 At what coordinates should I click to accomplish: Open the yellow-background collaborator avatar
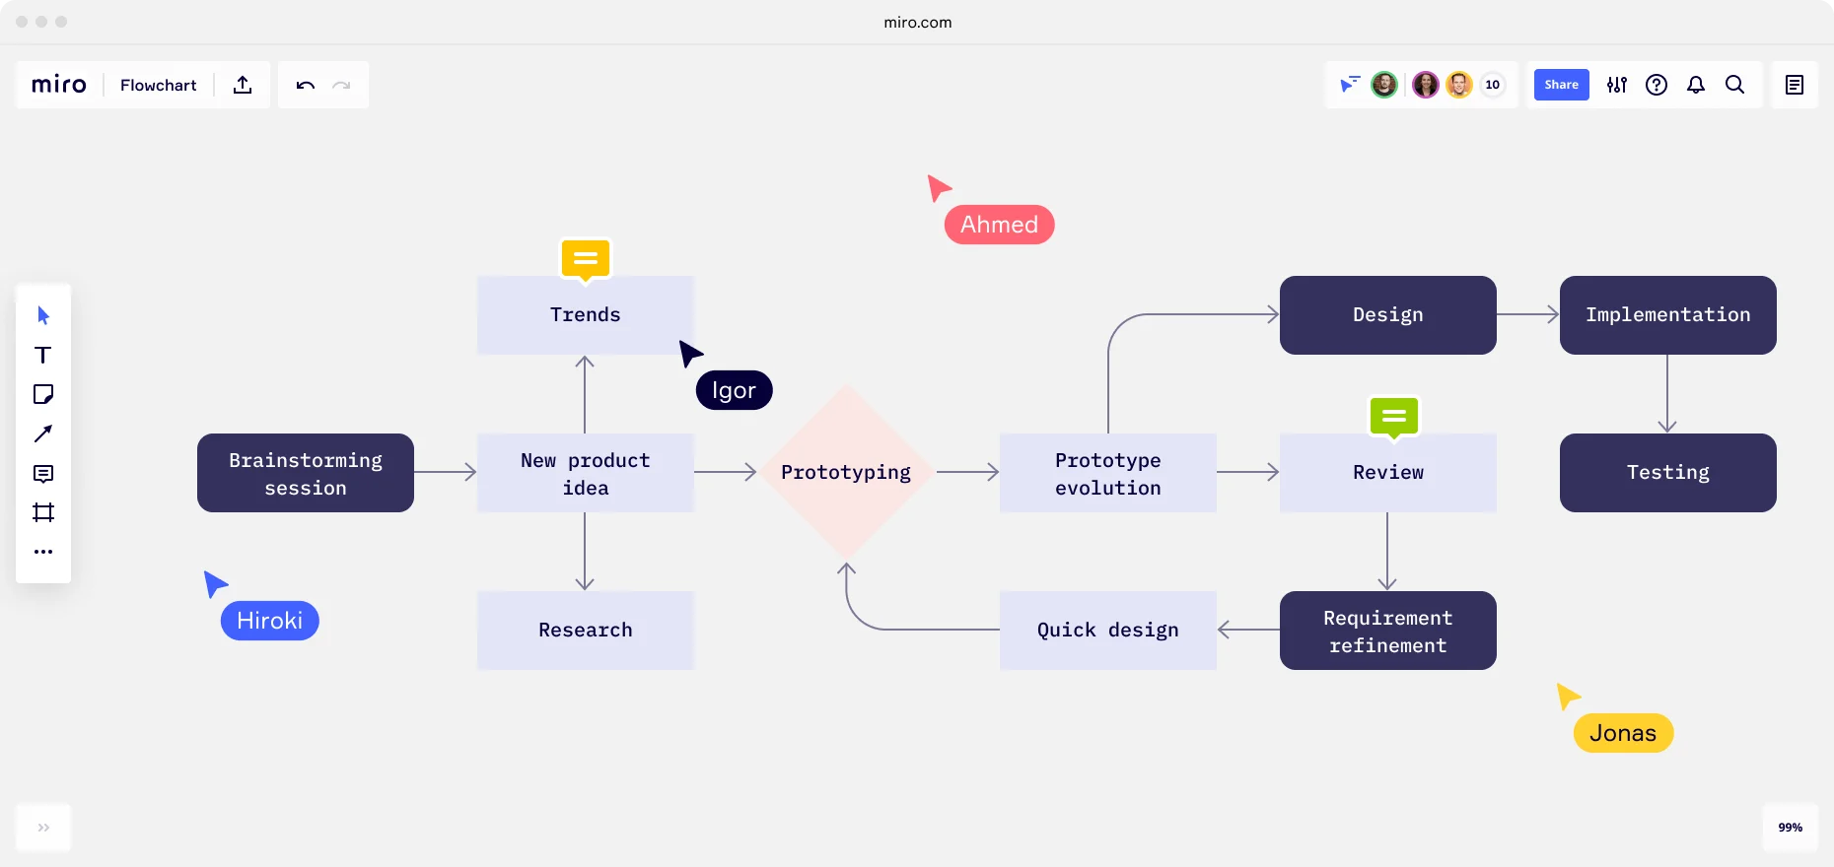click(x=1459, y=85)
